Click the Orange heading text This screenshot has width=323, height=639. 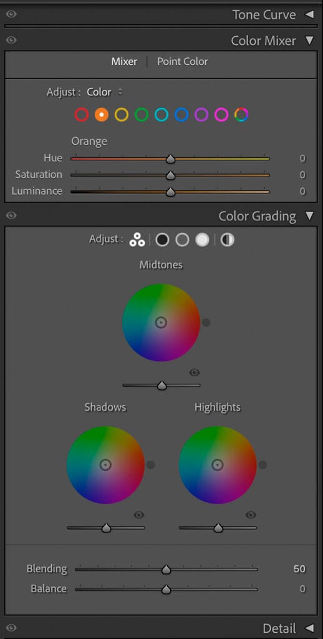(89, 142)
